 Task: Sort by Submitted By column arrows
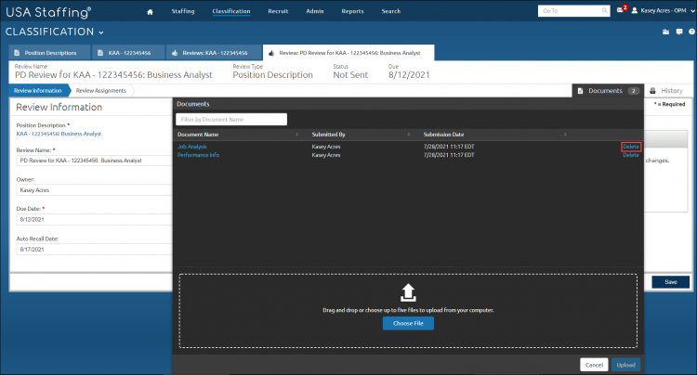(x=409, y=135)
